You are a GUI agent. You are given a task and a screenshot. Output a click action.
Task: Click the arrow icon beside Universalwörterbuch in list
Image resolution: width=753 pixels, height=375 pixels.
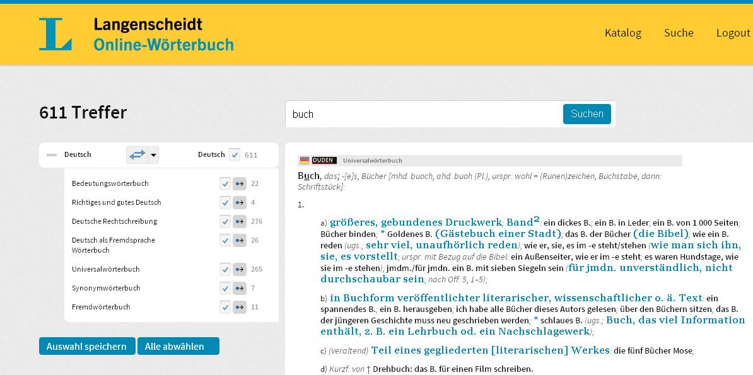click(x=240, y=269)
